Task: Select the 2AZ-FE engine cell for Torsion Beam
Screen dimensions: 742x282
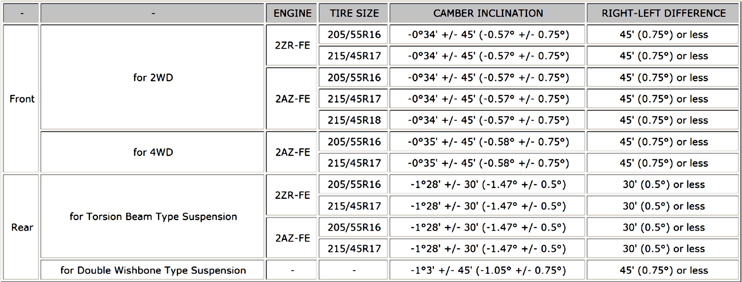Action: click(x=292, y=238)
